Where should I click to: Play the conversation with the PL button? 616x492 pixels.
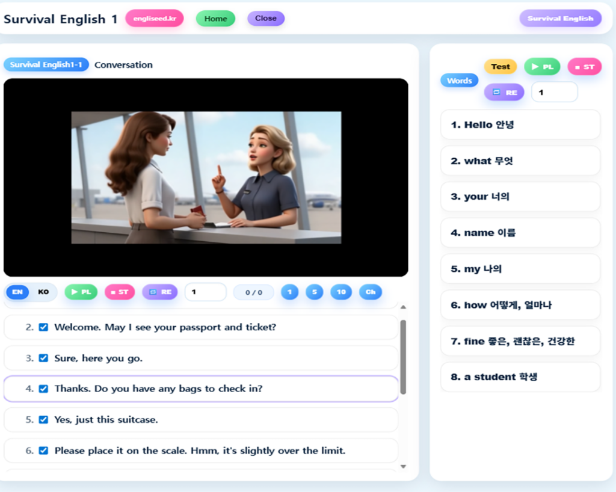coord(81,292)
